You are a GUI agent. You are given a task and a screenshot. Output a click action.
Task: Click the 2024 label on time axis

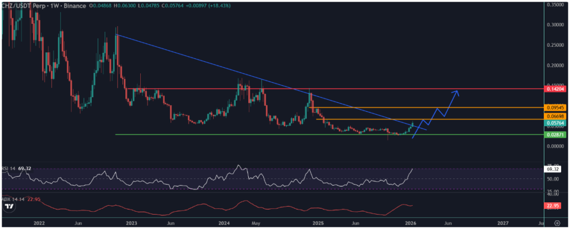224,222
